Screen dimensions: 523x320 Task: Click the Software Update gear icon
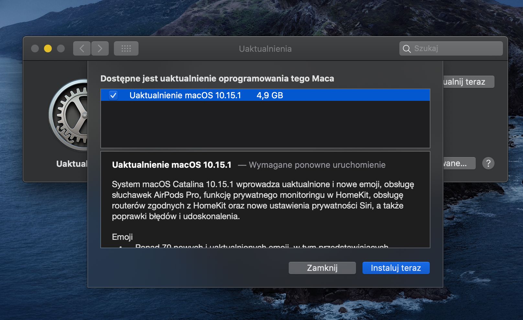[x=68, y=115]
